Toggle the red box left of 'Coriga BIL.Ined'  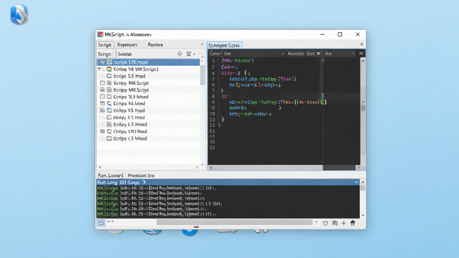tap(102, 103)
